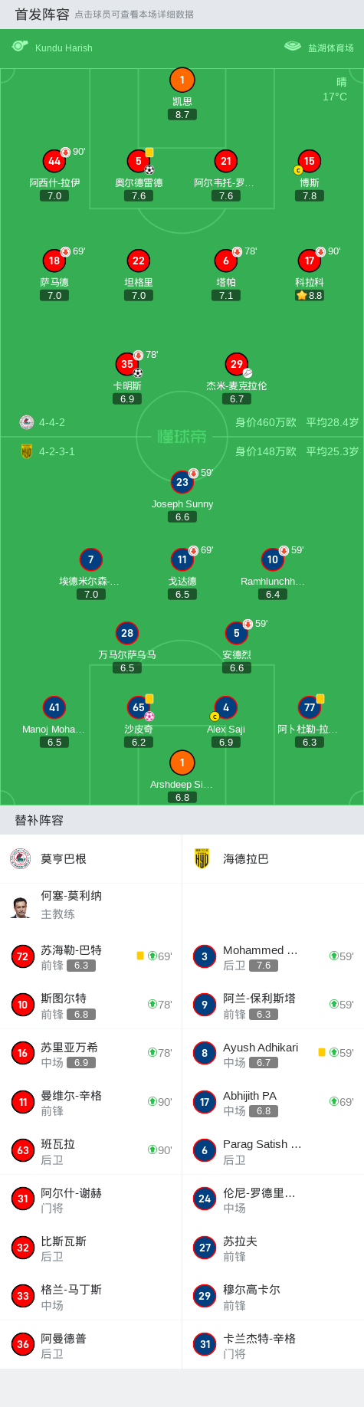
Task: Select substitute Ayush Adhikari number 8
Action: point(273,1054)
